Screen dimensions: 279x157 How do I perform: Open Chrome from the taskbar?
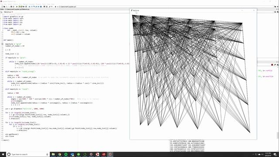tap(59, 154)
